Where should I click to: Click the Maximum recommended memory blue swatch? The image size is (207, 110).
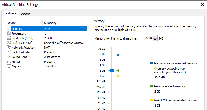coord(151,63)
